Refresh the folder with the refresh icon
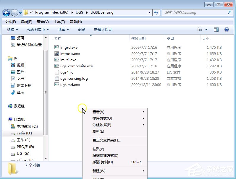 tap(156, 13)
